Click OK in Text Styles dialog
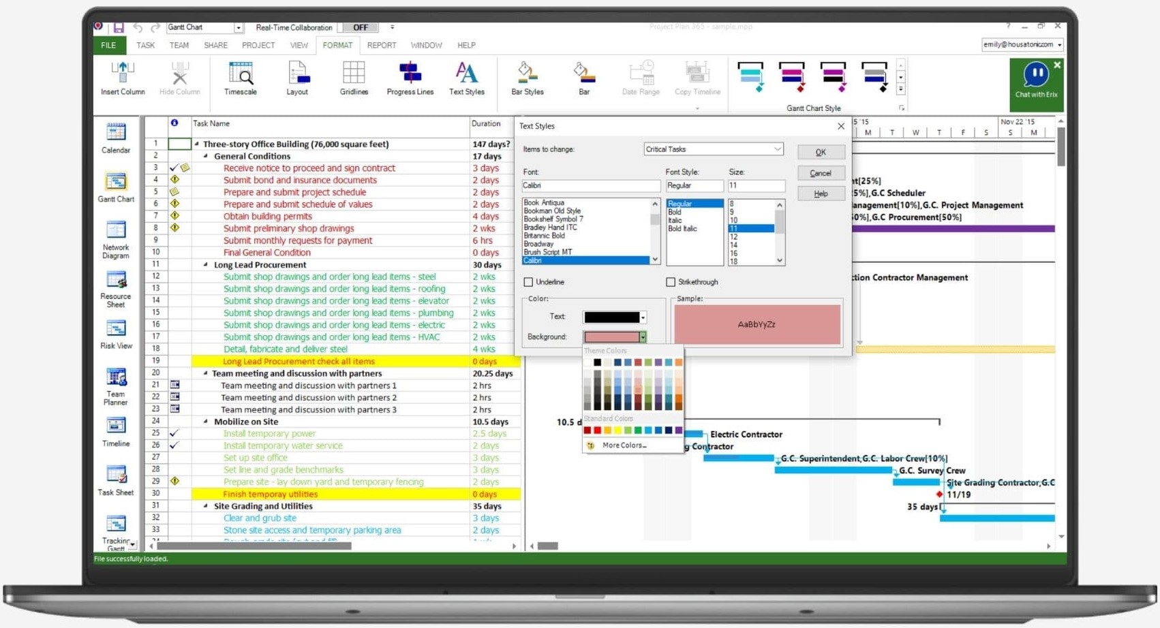1160x628 pixels. coord(821,153)
